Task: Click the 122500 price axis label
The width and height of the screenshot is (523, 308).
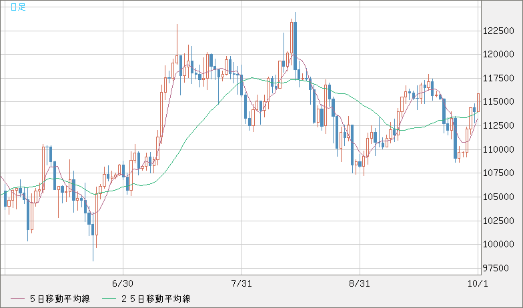Action: pyautogui.click(x=498, y=31)
